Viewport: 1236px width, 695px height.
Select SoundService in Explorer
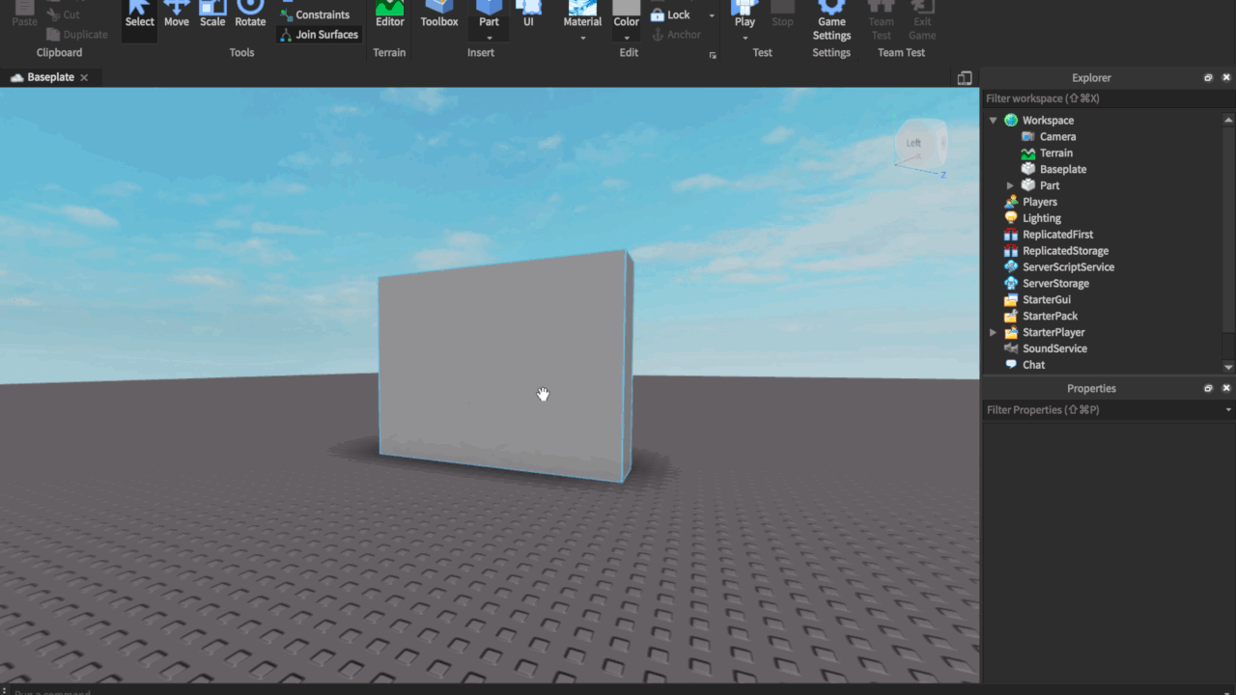1053,348
